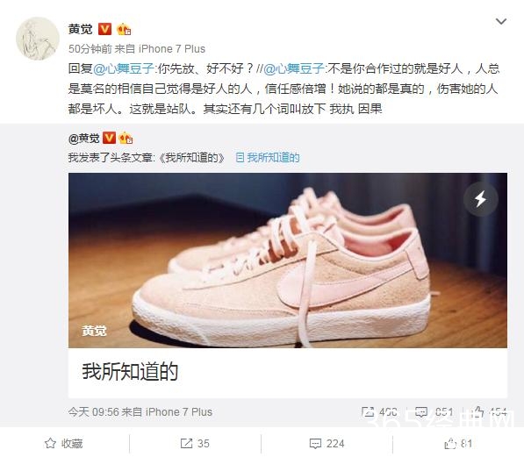Click the verified V badge in the reposted post

pos(109,138)
